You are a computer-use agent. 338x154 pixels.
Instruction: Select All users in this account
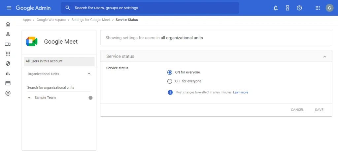pos(59,61)
